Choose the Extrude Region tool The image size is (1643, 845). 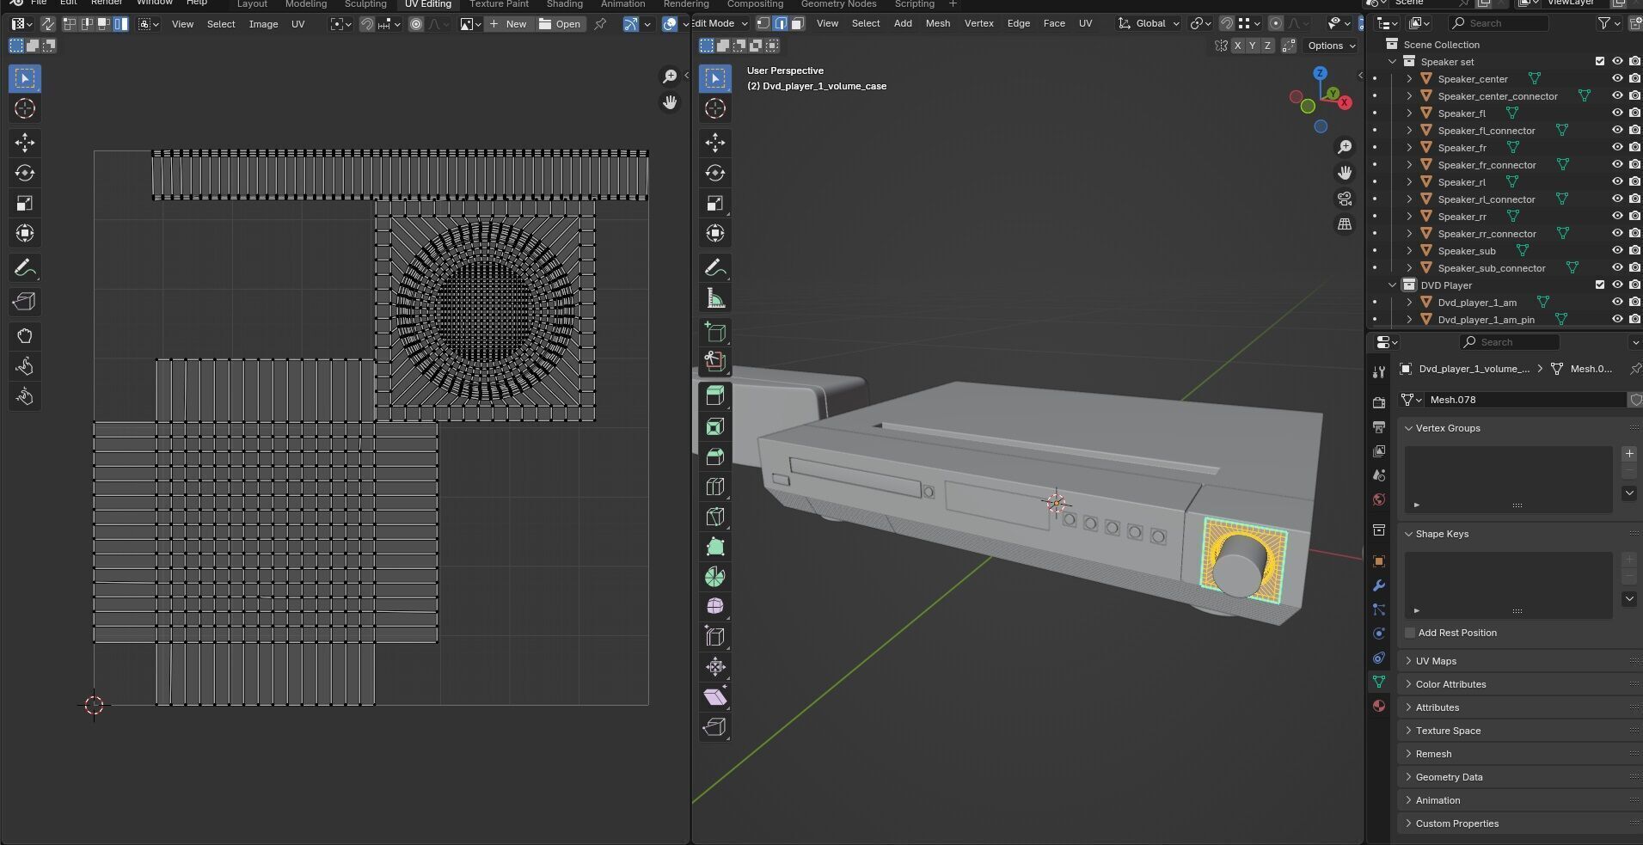[714, 396]
